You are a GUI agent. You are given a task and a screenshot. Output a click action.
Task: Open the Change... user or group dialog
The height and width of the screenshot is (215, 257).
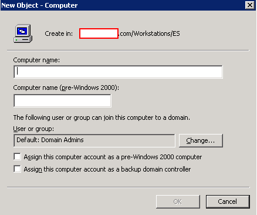pyautogui.click(x=201, y=140)
